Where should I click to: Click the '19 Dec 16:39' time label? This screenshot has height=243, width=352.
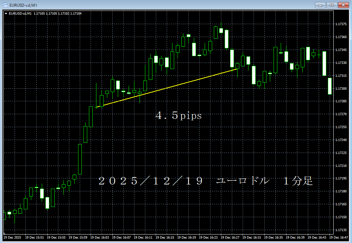[295, 237]
